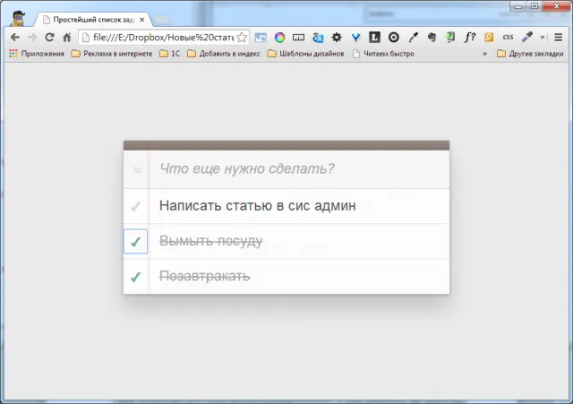This screenshot has height=404, width=573.
Task: Open the translate extension icon
Action: (318, 38)
